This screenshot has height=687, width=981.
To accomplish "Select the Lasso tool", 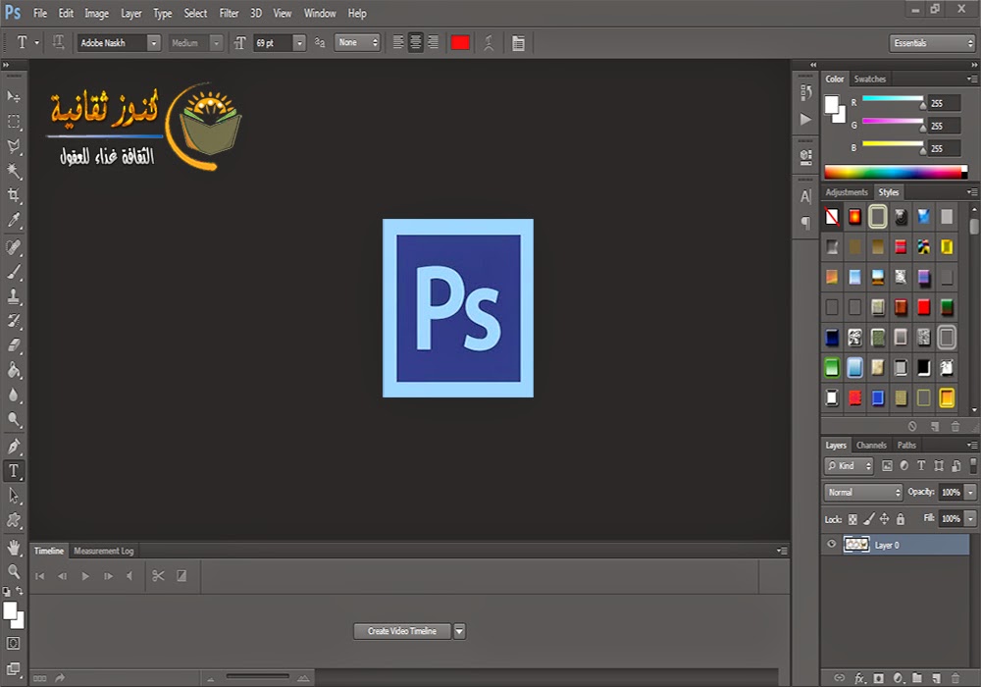I will click(14, 146).
